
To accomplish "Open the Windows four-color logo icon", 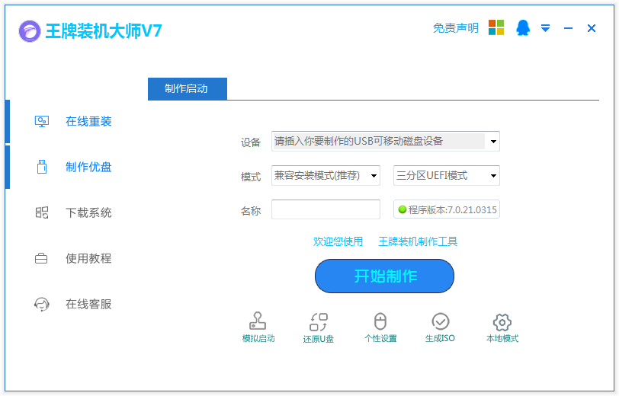I will coord(496,27).
